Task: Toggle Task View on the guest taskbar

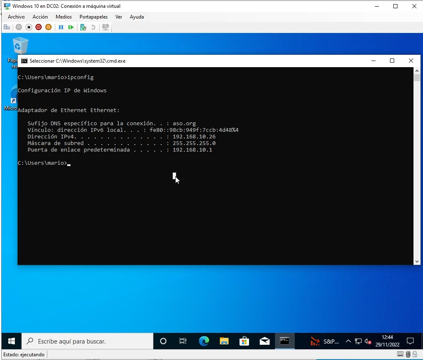Action: coord(183,341)
